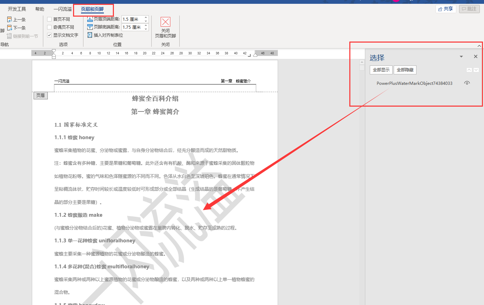Open the 帮助 ribbon tab
The image size is (484, 305).
click(x=40, y=9)
